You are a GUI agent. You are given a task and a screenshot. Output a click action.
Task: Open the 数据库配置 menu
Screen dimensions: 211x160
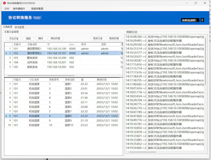tap(37, 9)
